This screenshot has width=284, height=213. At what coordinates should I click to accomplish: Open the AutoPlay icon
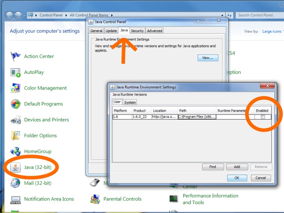coord(16,72)
